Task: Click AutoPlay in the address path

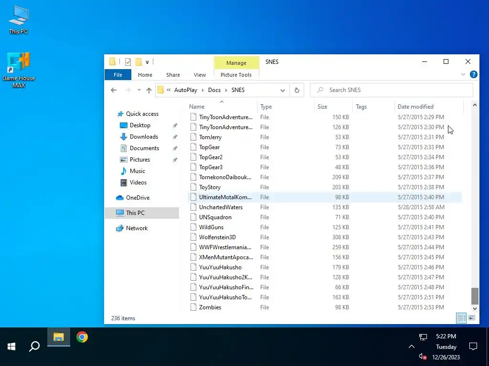Action: point(186,90)
